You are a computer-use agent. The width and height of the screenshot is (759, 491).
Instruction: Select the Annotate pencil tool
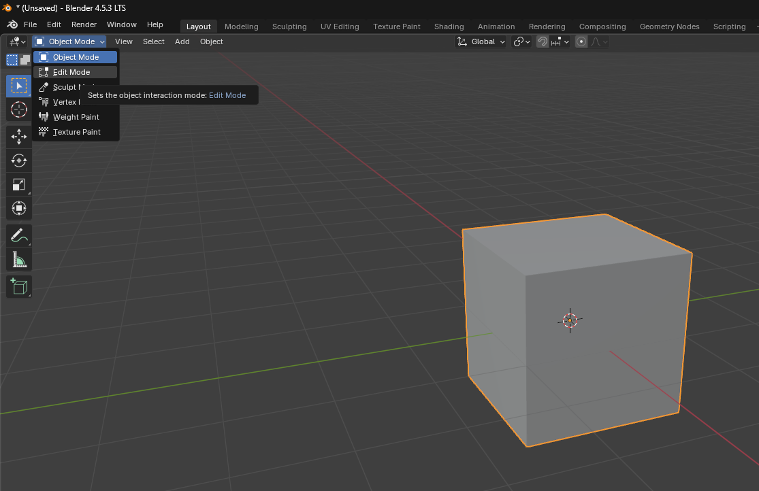tap(18, 236)
